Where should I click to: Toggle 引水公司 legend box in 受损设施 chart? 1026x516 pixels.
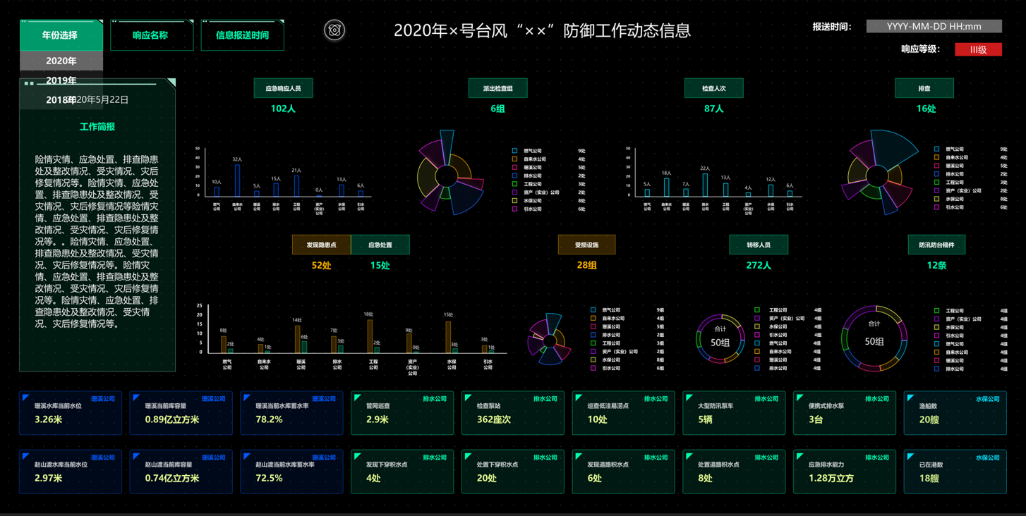[593, 368]
